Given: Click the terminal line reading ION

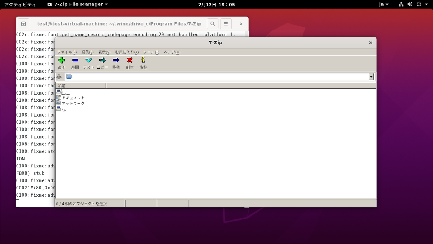Looking at the screenshot, I should click(21, 159).
